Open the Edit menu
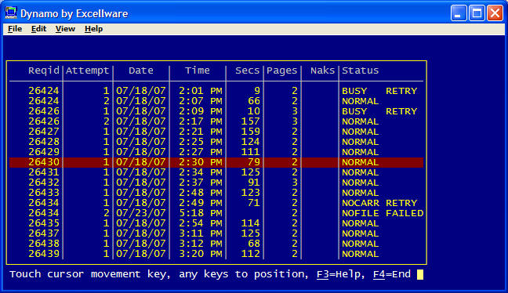The height and width of the screenshot is (293, 508). (x=38, y=29)
